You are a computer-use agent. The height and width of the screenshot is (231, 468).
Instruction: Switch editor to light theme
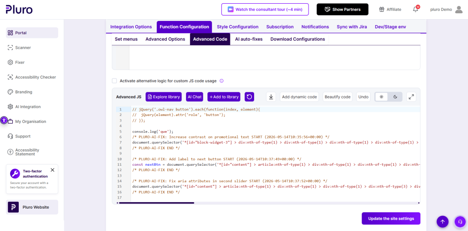click(x=382, y=97)
